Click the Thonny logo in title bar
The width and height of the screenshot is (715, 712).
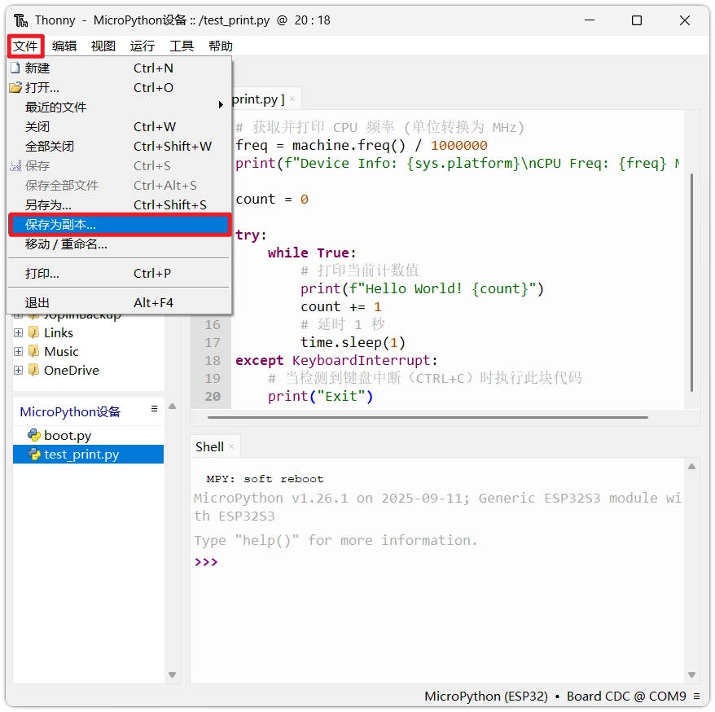tap(20, 20)
